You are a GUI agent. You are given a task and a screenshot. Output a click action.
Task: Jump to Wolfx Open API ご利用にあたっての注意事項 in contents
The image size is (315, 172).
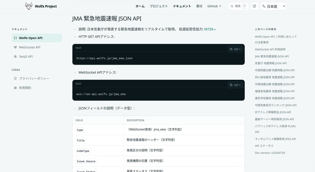[x=276, y=40]
